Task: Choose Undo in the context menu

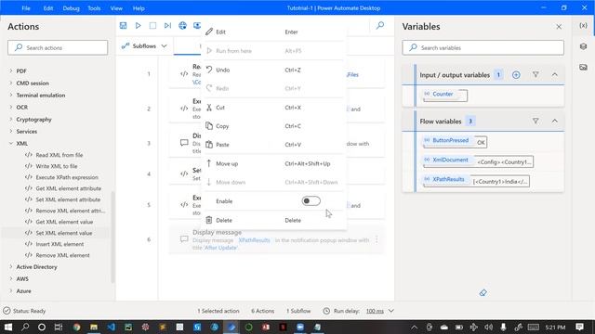Action: coord(274,70)
